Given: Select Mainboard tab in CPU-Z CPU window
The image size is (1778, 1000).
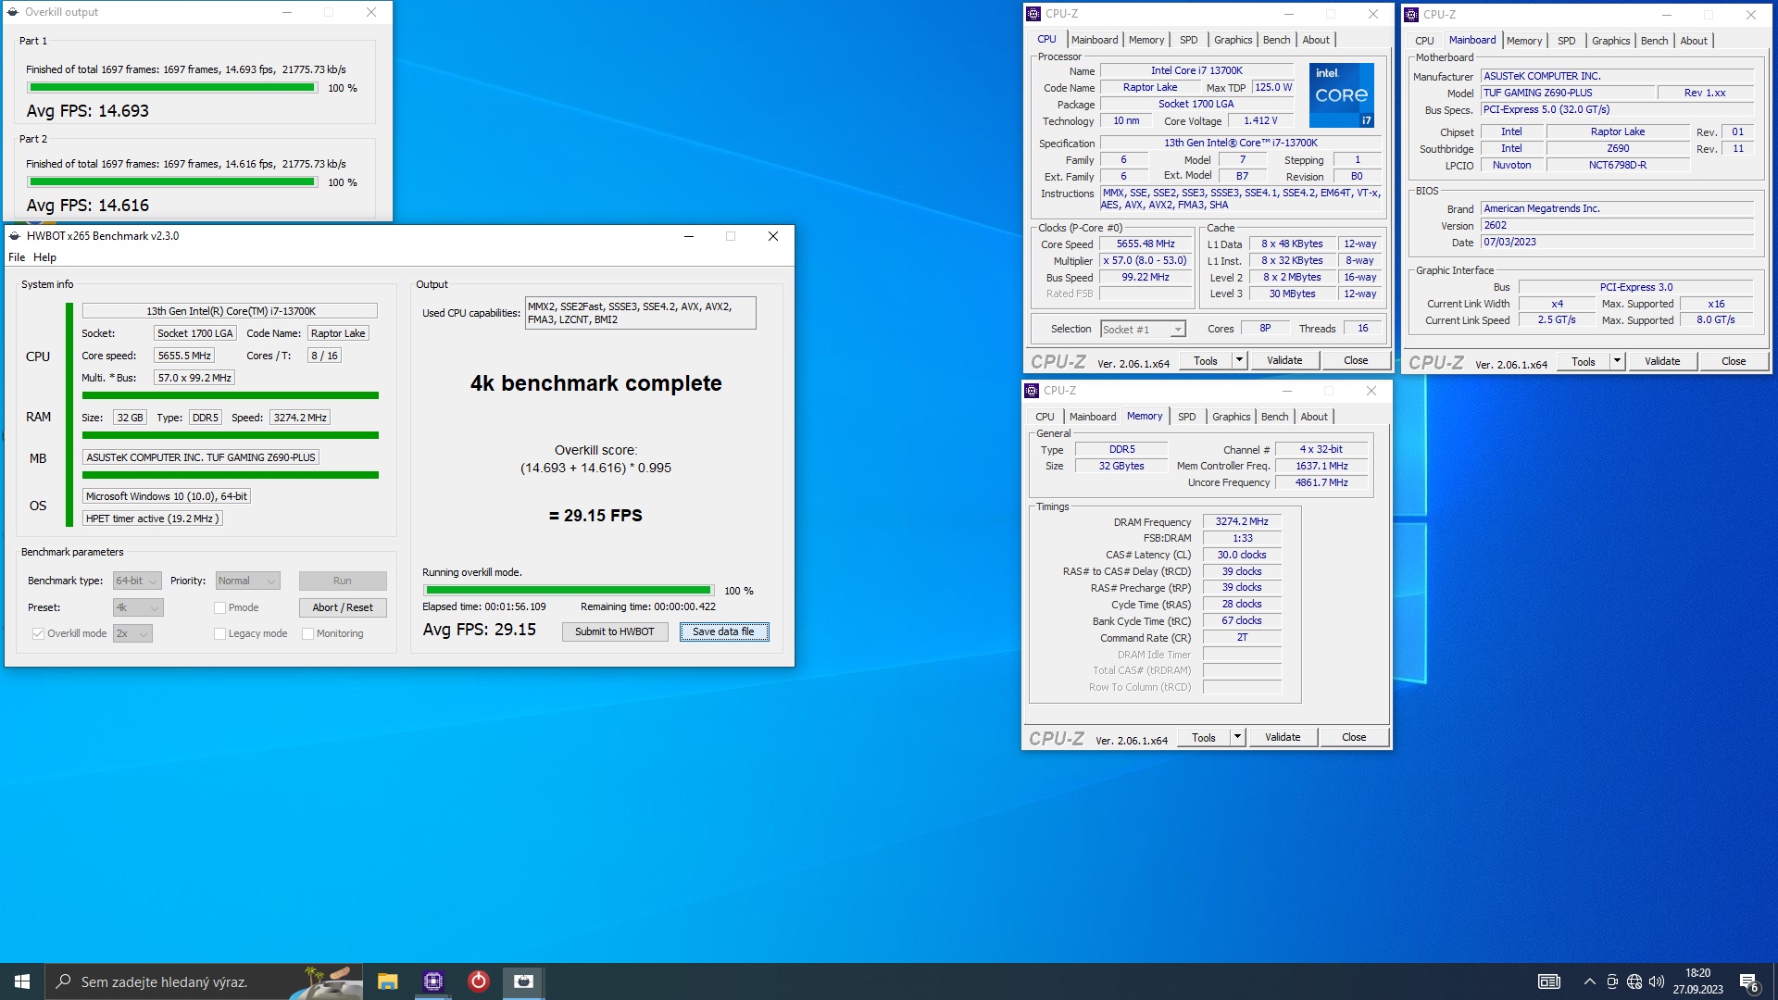Looking at the screenshot, I should click(x=1095, y=40).
